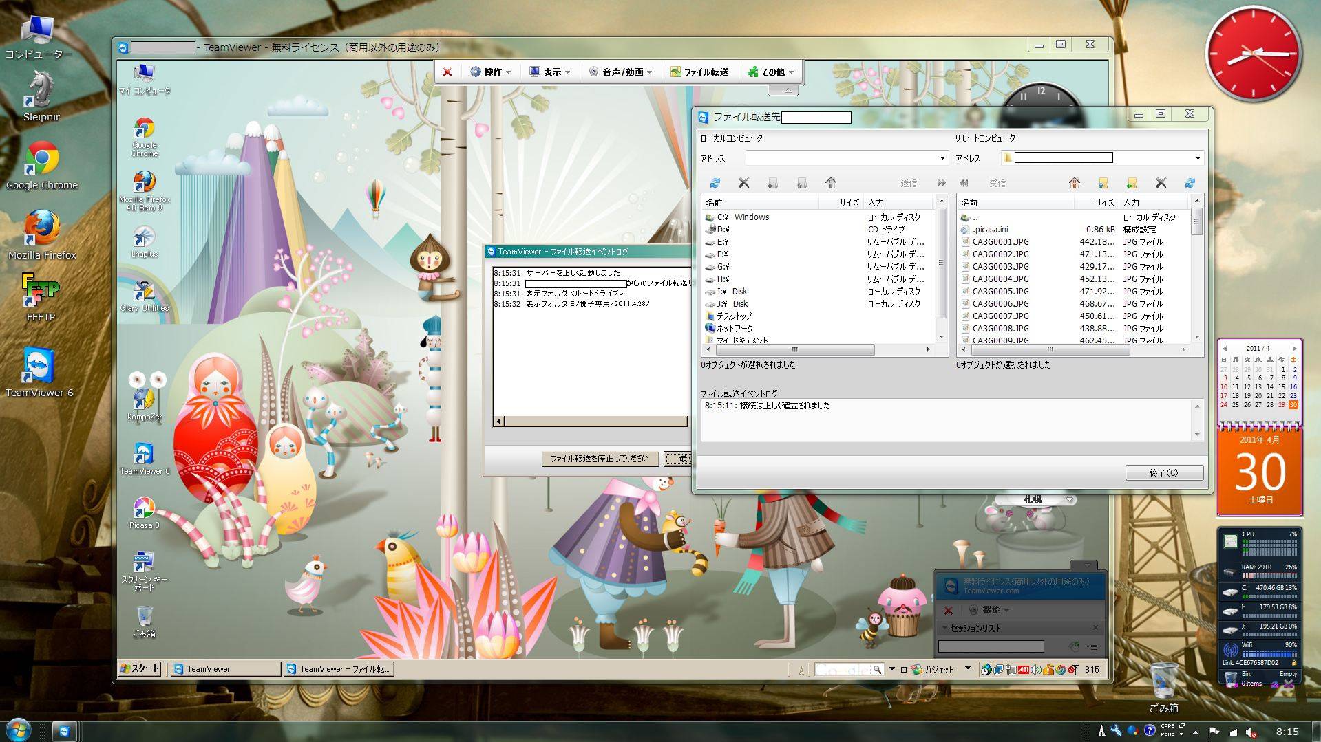Open the 操作 dropdown menu
Image resolution: width=1321 pixels, height=742 pixels.
coord(491,72)
